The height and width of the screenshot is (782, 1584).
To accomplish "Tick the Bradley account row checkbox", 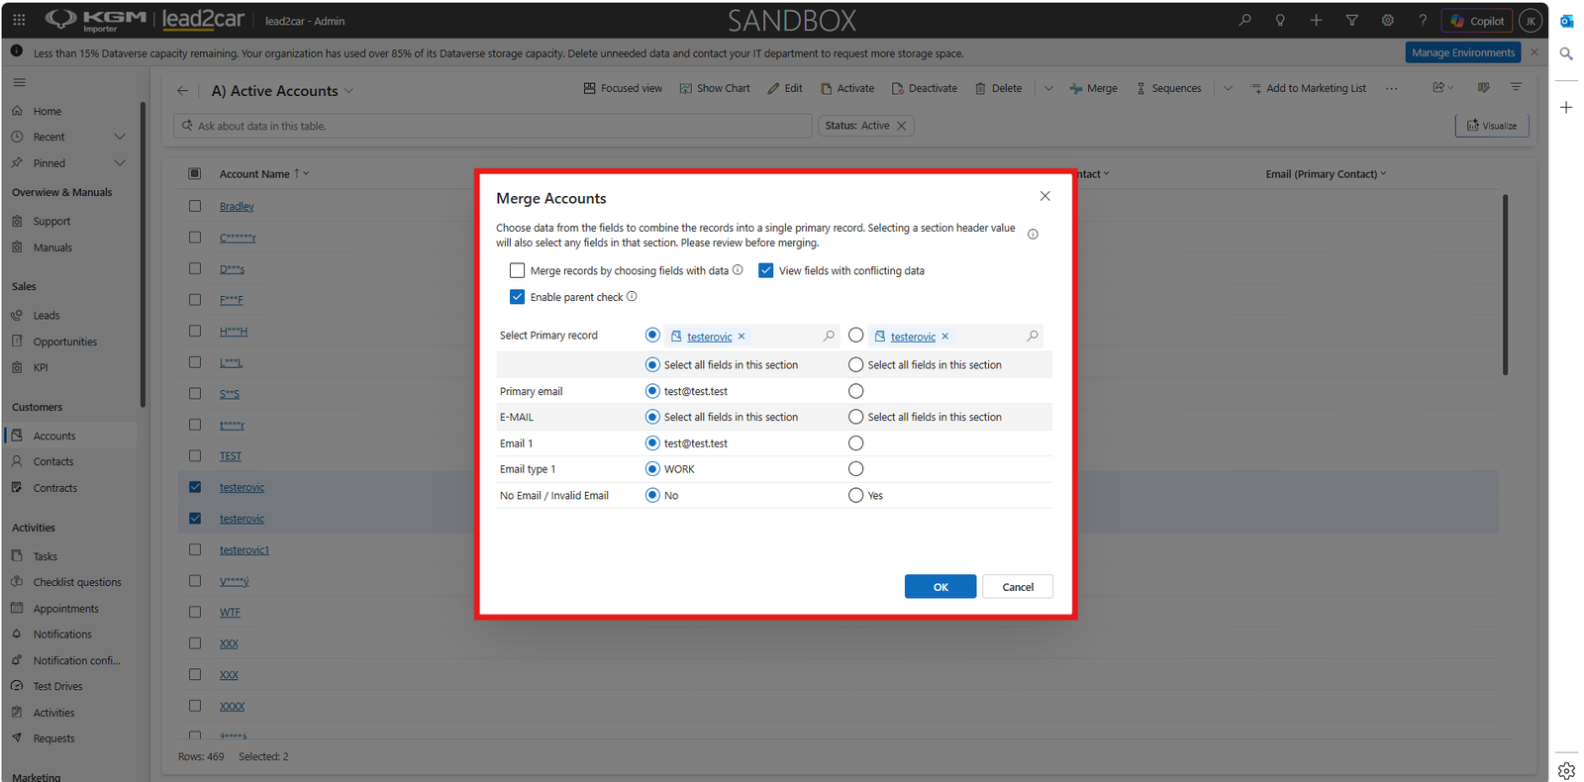I will click(195, 206).
